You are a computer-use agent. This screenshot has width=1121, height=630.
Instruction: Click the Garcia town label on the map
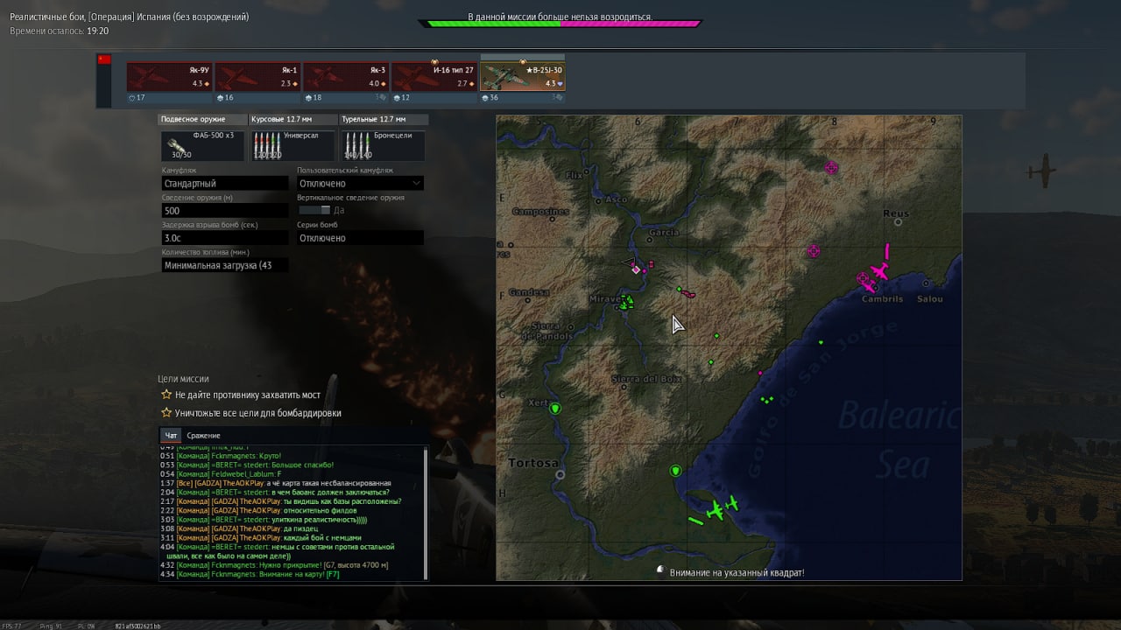pyautogui.click(x=664, y=233)
